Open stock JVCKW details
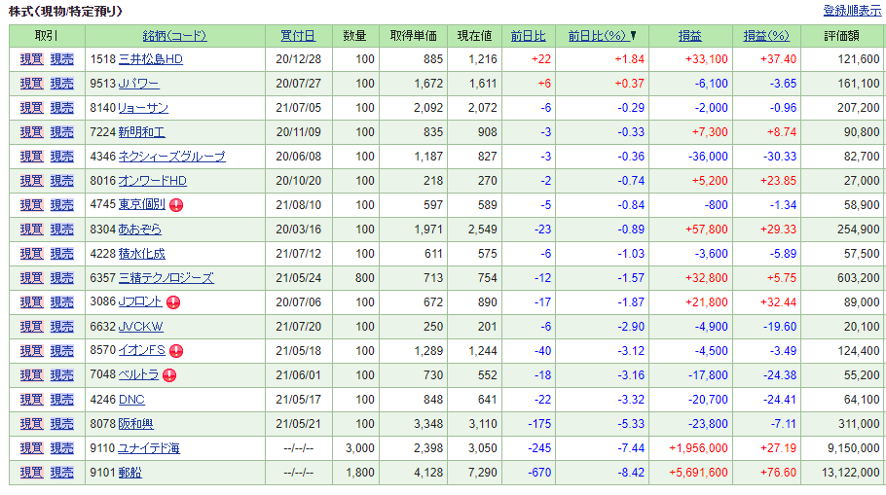Image resolution: width=886 pixels, height=495 pixels. point(141,326)
